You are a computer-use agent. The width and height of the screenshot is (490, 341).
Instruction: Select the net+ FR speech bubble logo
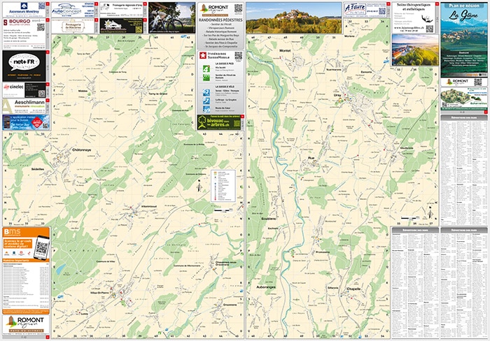(24, 63)
